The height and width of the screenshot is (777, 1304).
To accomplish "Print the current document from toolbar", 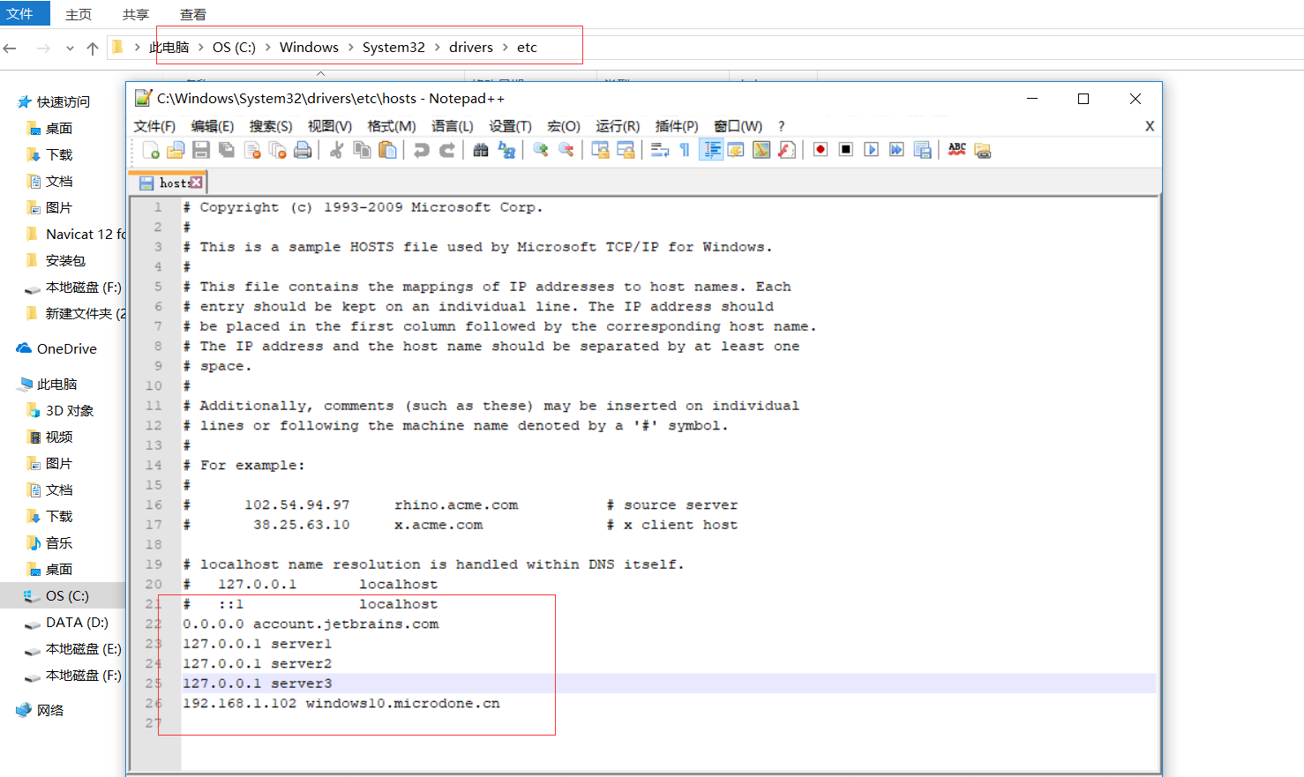I will (303, 150).
